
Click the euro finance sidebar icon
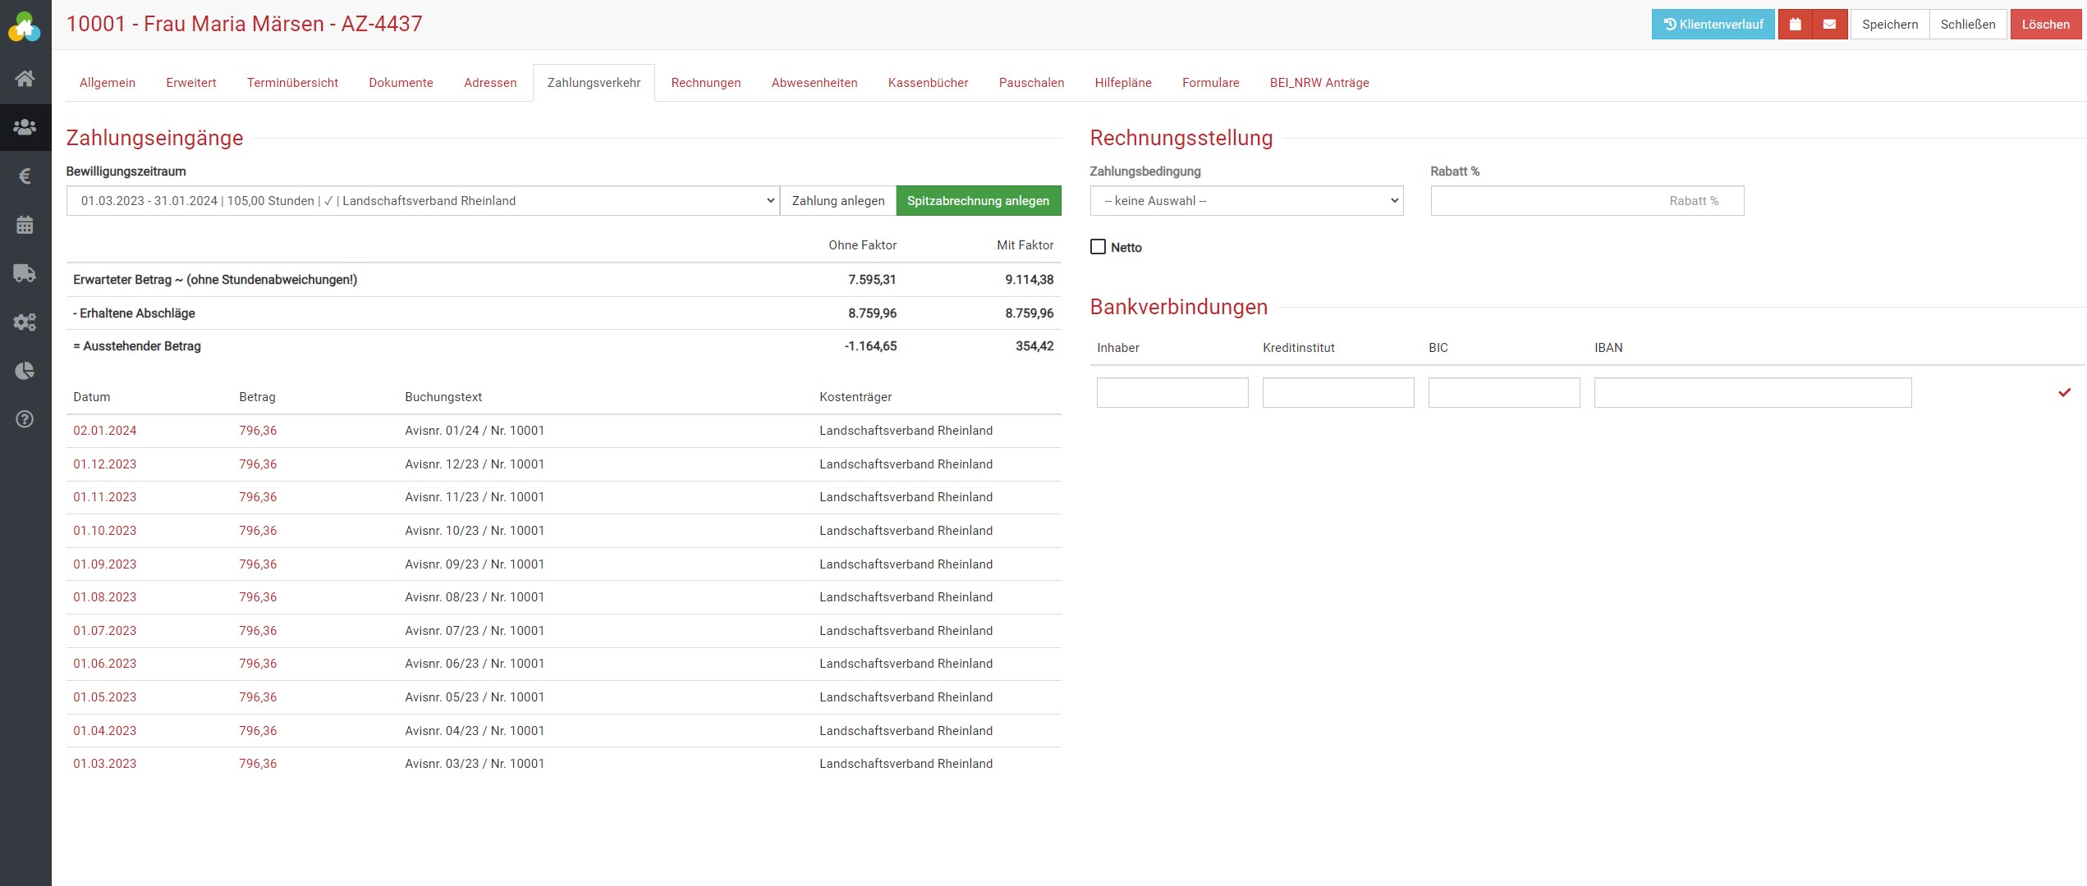click(25, 176)
